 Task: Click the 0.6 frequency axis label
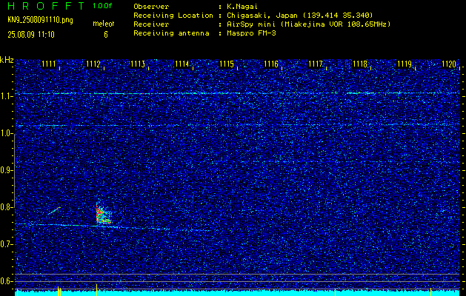(6, 281)
